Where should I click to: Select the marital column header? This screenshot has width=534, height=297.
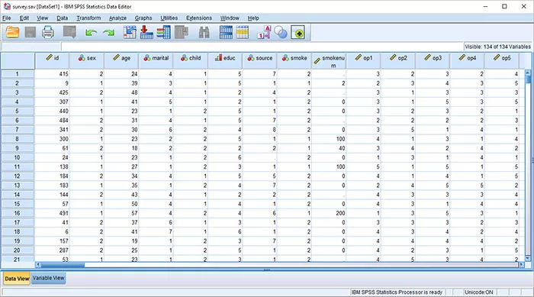coord(156,61)
